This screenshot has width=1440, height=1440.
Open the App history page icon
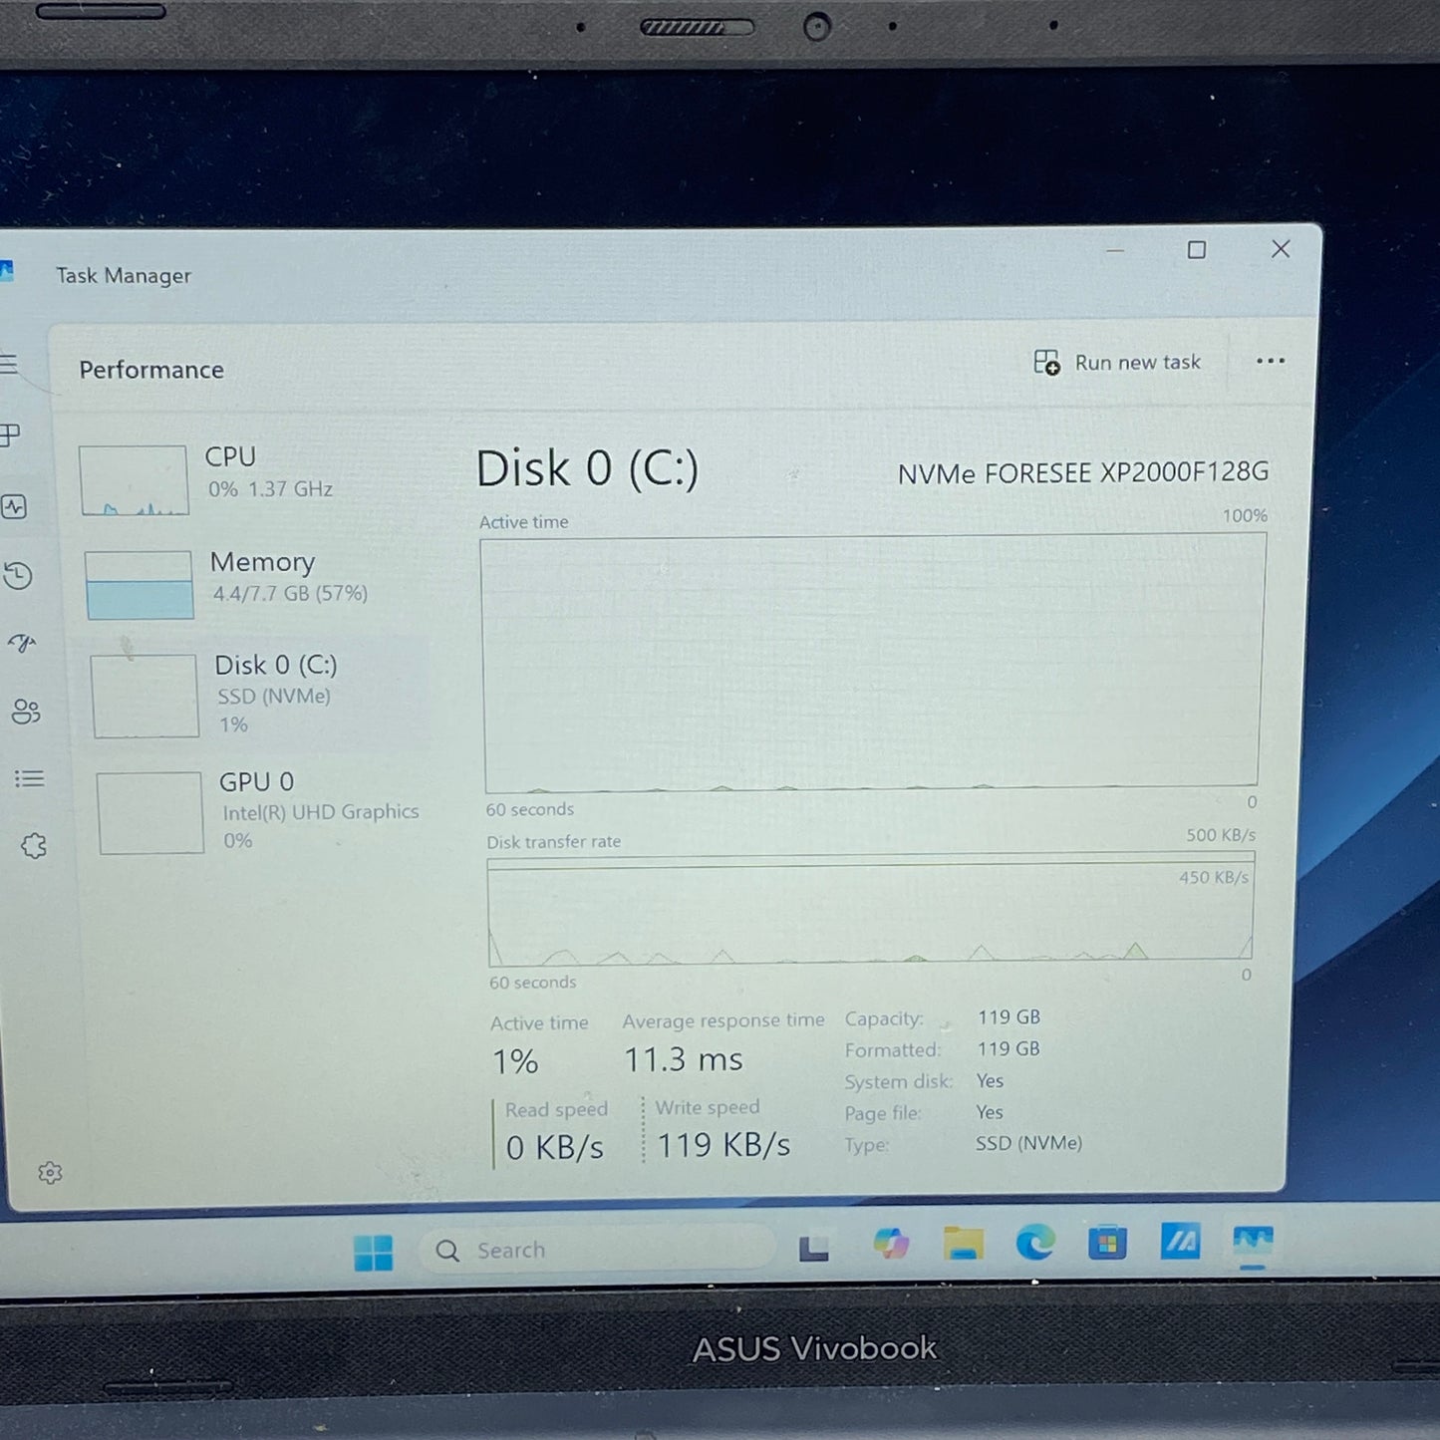click(x=18, y=576)
